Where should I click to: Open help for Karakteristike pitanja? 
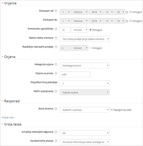click(56, 141)
